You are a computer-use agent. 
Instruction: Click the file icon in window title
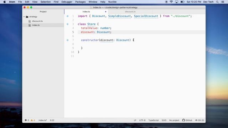point(91,7)
